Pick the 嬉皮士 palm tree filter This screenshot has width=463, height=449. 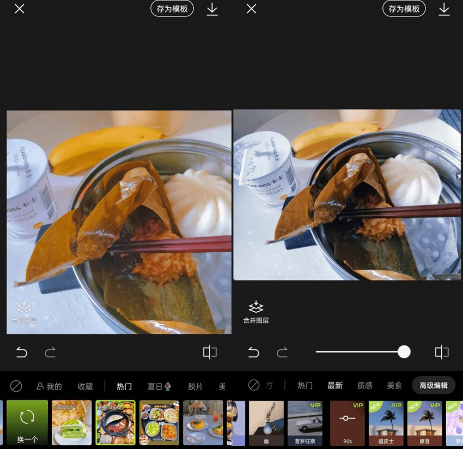click(386, 423)
